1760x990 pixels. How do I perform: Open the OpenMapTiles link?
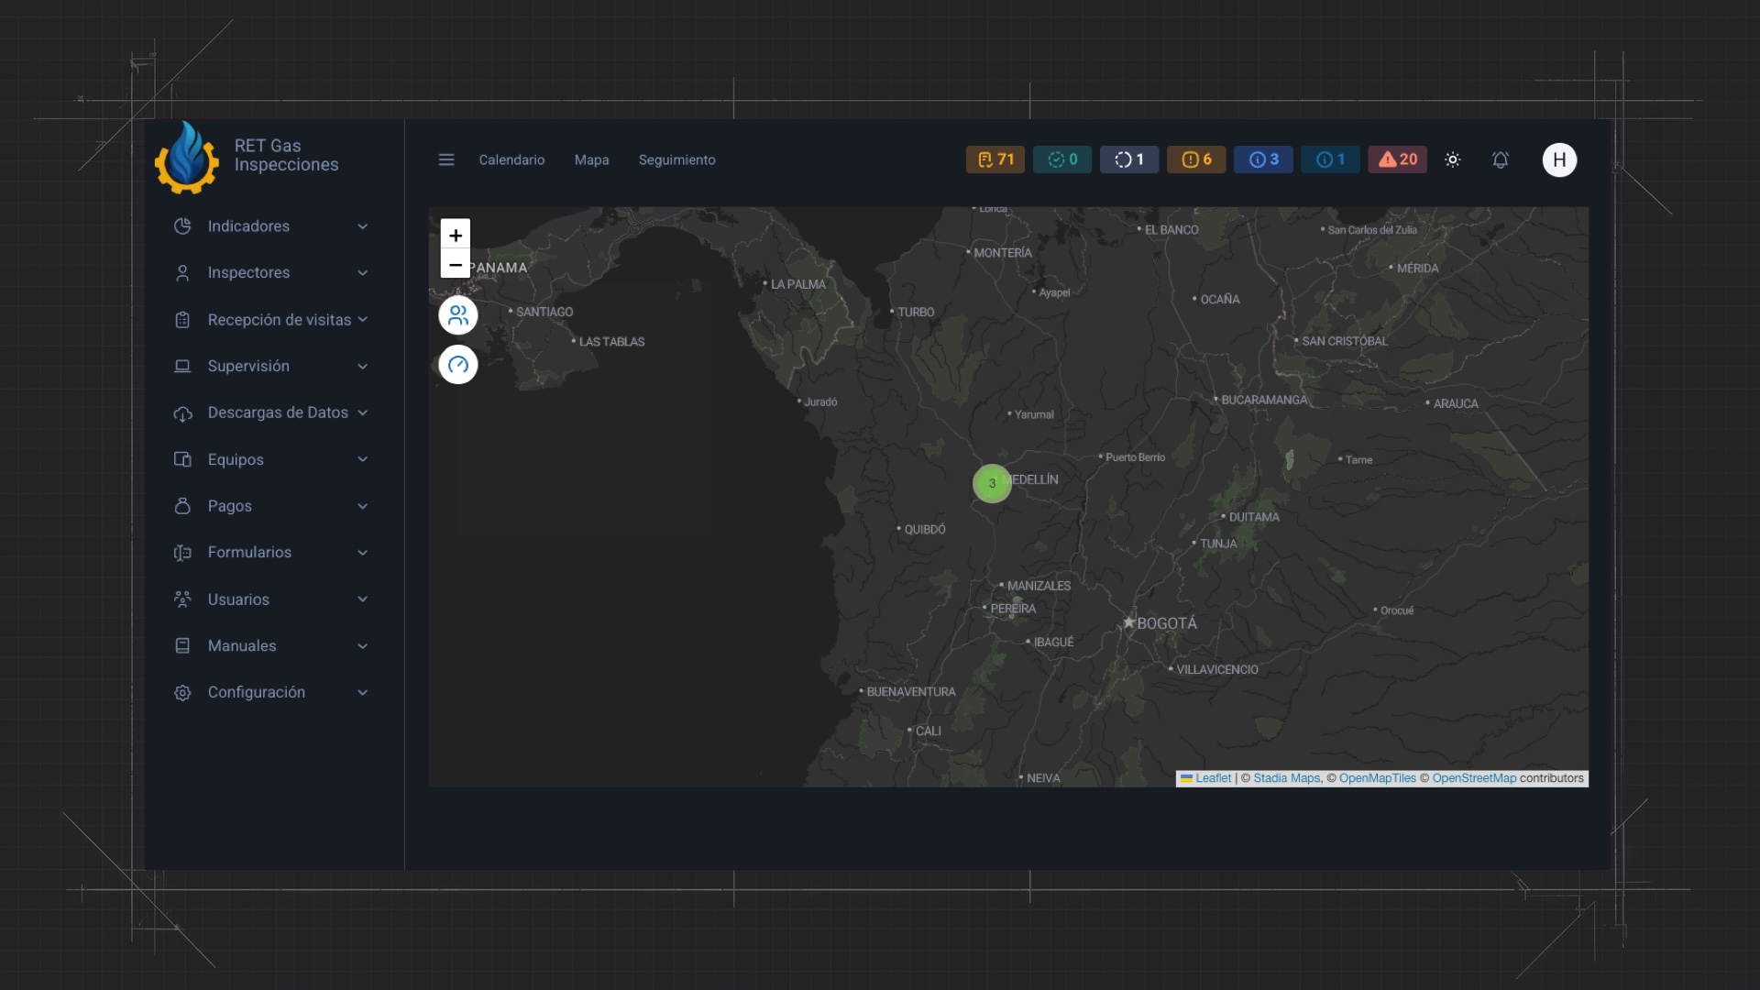coord(1377,778)
